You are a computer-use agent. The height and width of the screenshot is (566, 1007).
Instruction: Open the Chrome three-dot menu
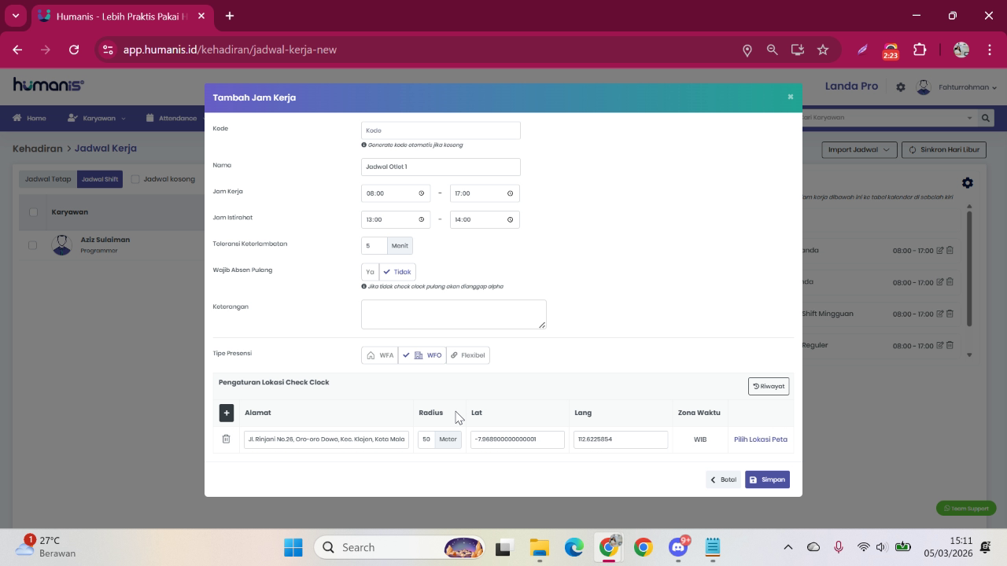(989, 50)
